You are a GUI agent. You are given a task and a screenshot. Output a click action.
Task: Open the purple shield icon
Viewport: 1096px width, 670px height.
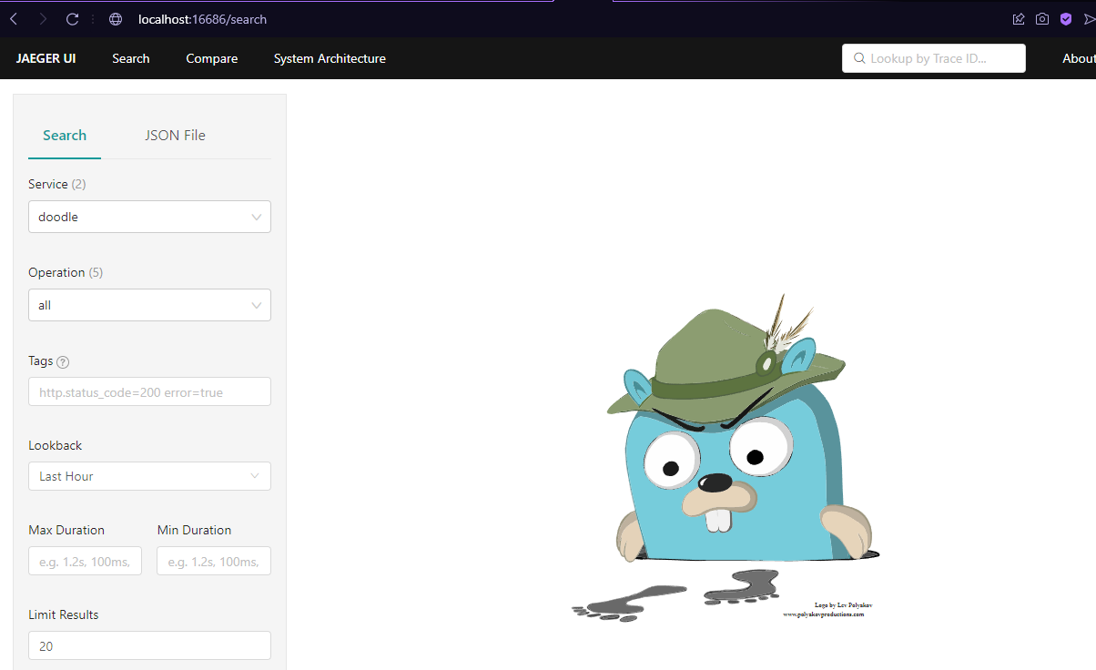click(x=1066, y=19)
